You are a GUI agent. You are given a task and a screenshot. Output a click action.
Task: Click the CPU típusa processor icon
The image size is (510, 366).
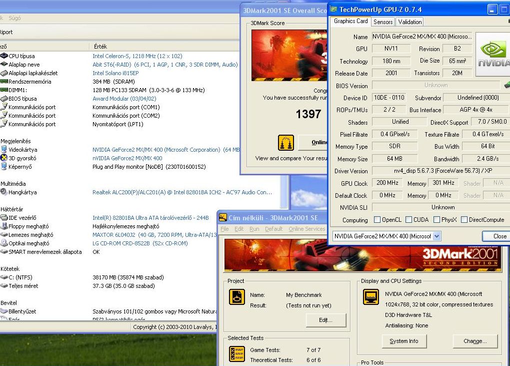click(x=4, y=56)
